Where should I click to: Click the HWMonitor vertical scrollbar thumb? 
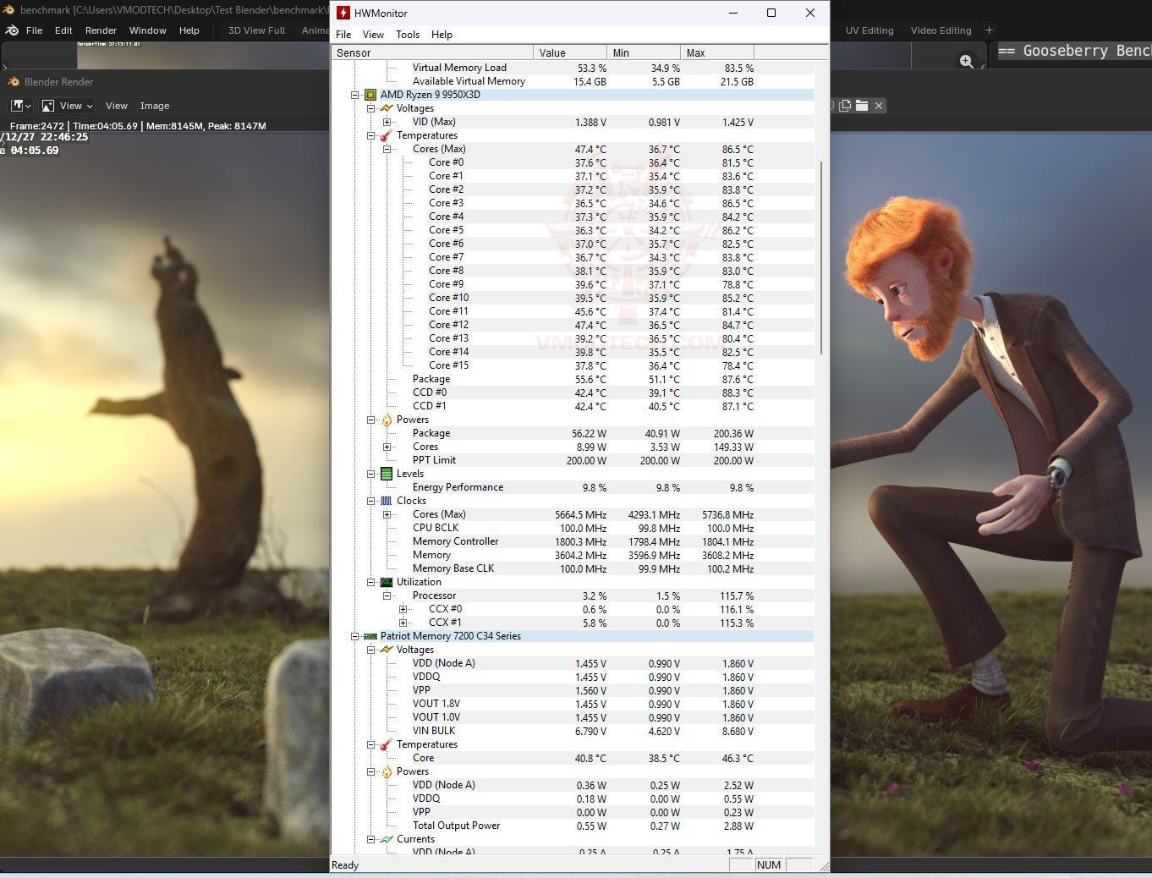821,258
